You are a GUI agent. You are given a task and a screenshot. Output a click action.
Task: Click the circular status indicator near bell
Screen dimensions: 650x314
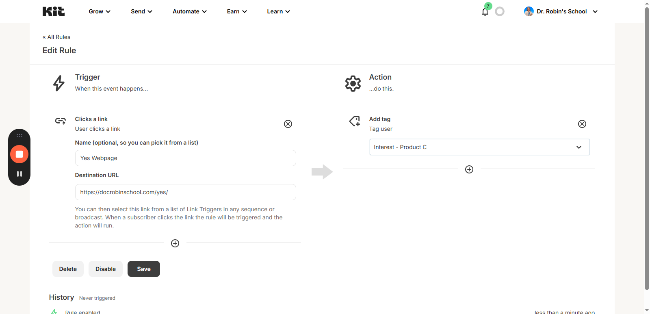(x=500, y=12)
